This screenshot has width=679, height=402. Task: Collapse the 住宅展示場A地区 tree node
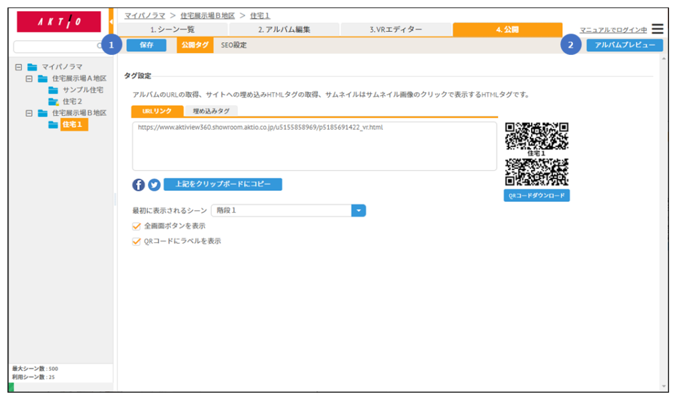[x=29, y=78]
